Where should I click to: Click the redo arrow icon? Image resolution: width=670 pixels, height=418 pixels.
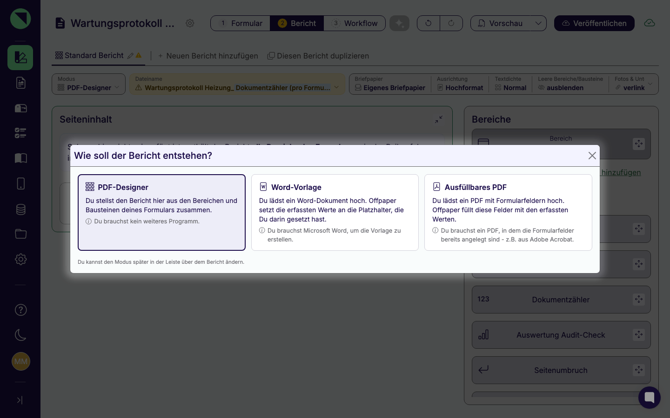click(x=451, y=23)
